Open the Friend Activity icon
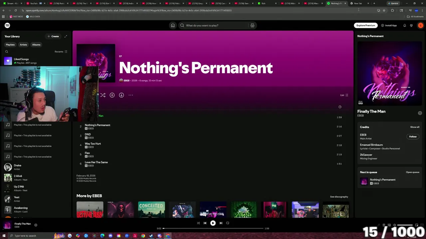 [x=411, y=25]
